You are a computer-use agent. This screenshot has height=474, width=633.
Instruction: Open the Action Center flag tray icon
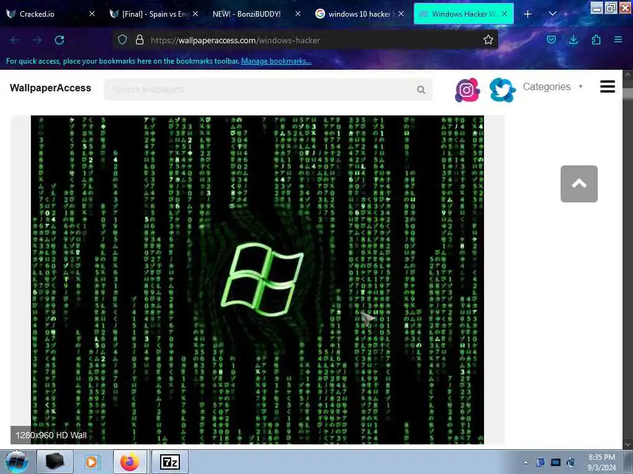tap(540, 462)
